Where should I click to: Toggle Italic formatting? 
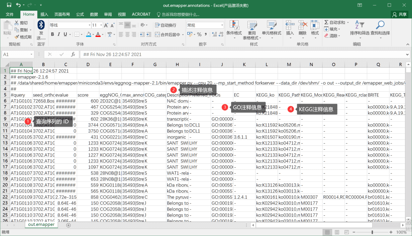59,34
